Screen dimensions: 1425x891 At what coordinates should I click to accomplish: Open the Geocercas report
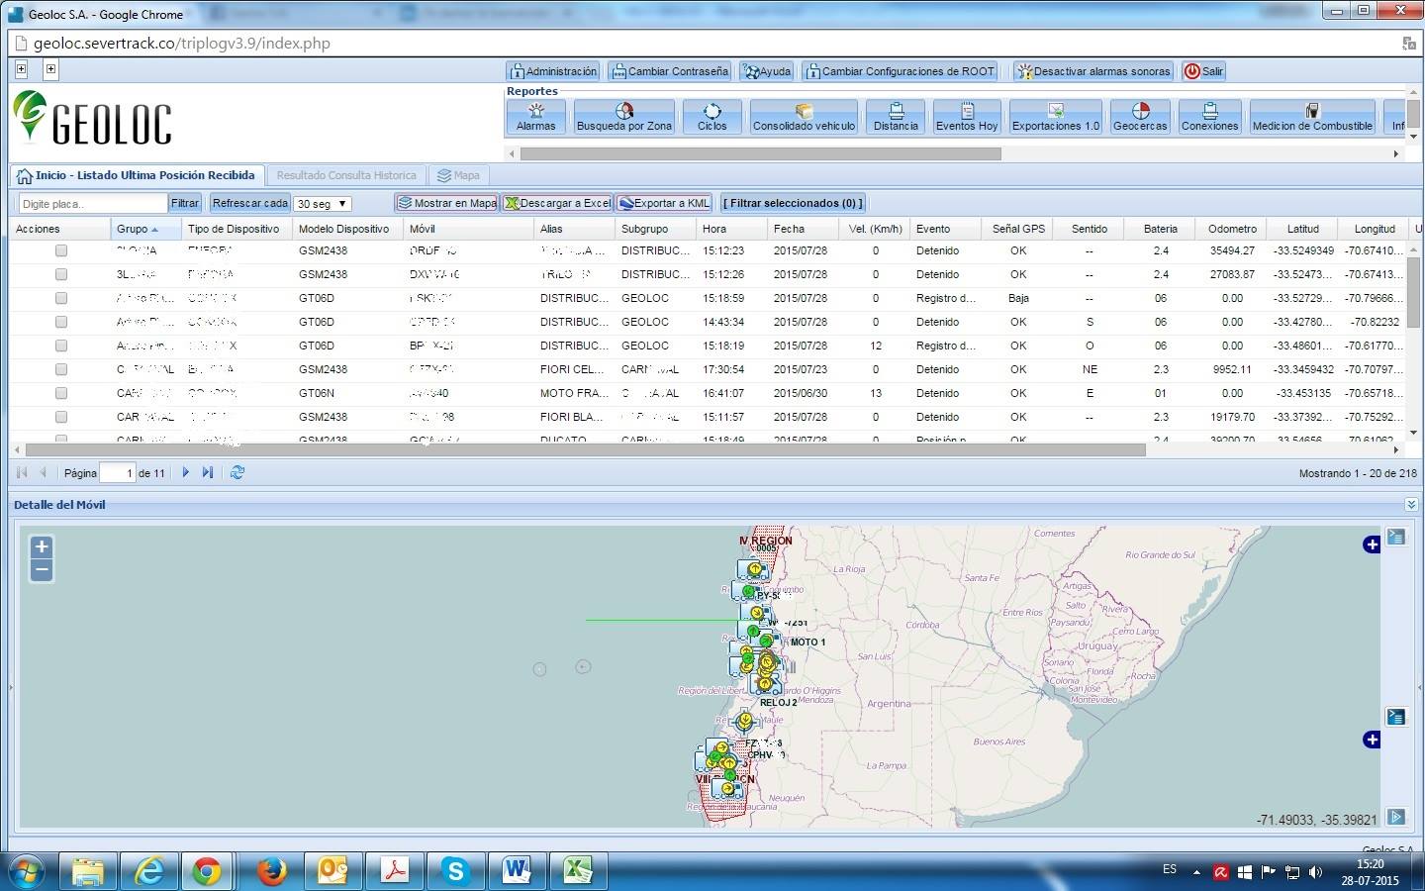point(1140,117)
